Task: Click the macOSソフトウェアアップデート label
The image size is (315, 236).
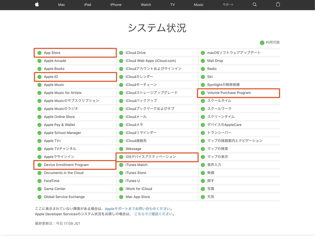Action: [x=234, y=53]
